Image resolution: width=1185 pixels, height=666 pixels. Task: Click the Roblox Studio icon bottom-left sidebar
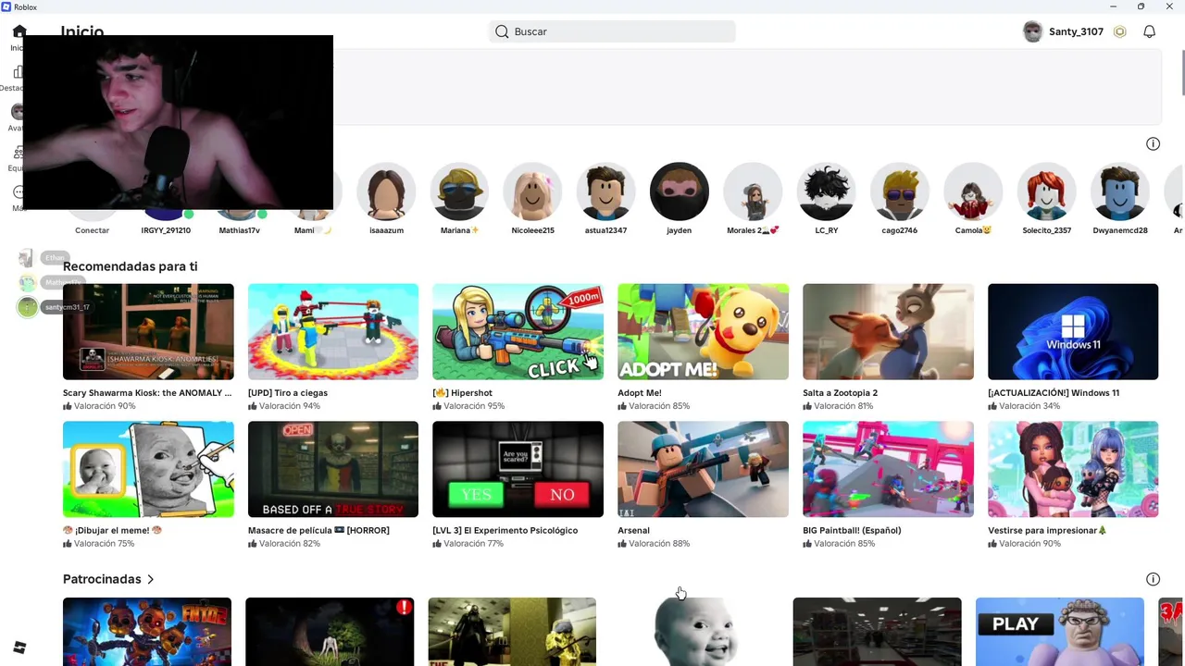[x=19, y=647]
